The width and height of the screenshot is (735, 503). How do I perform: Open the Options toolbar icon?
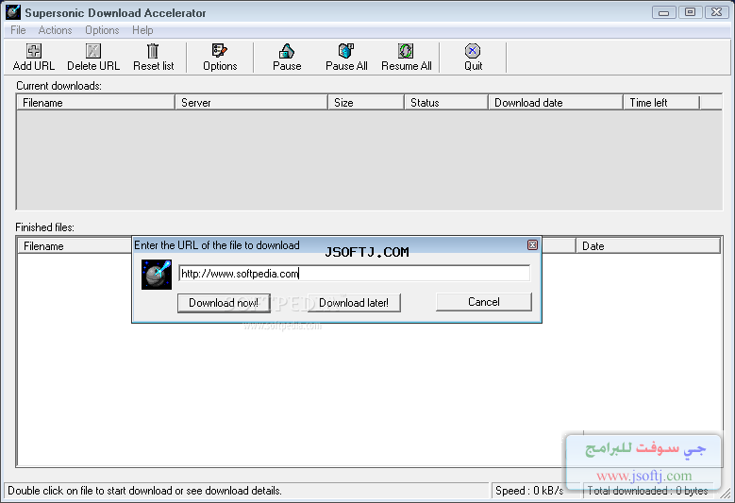coord(220,51)
